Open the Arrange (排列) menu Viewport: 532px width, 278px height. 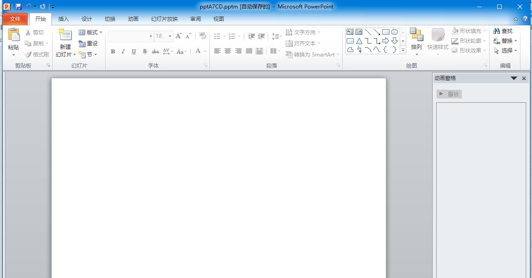(416, 42)
